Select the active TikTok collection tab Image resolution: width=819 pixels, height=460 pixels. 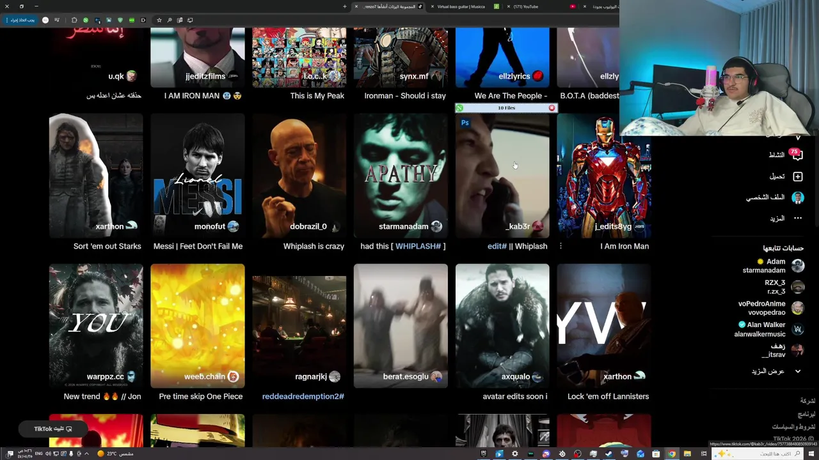pyautogui.click(x=390, y=6)
